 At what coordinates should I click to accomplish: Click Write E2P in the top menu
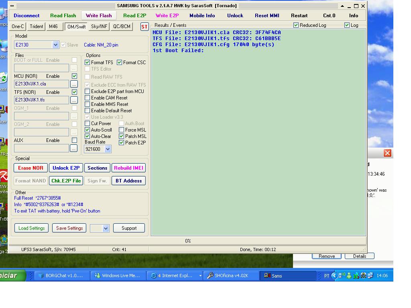167,16
